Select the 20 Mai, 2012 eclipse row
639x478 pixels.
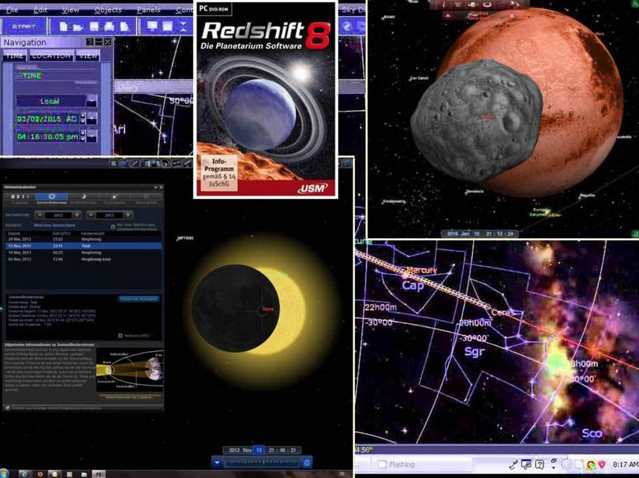84,239
